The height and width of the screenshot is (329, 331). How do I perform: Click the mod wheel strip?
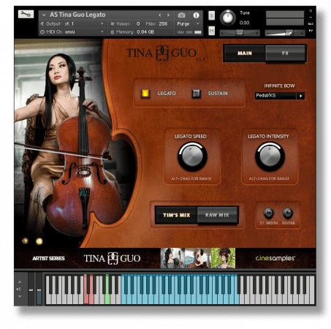(39, 289)
